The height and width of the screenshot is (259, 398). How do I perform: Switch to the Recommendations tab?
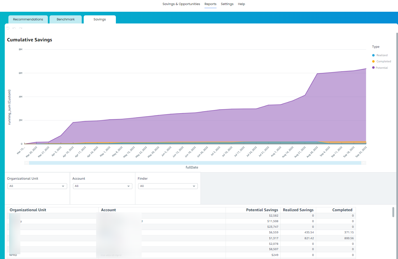coord(28,19)
